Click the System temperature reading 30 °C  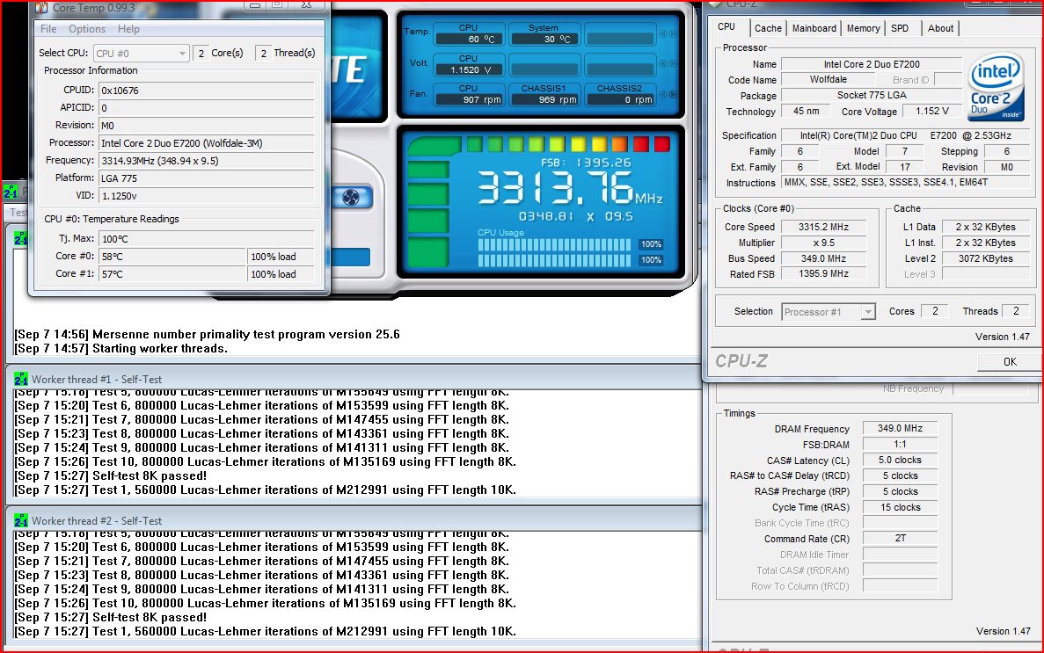tap(544, 40)
